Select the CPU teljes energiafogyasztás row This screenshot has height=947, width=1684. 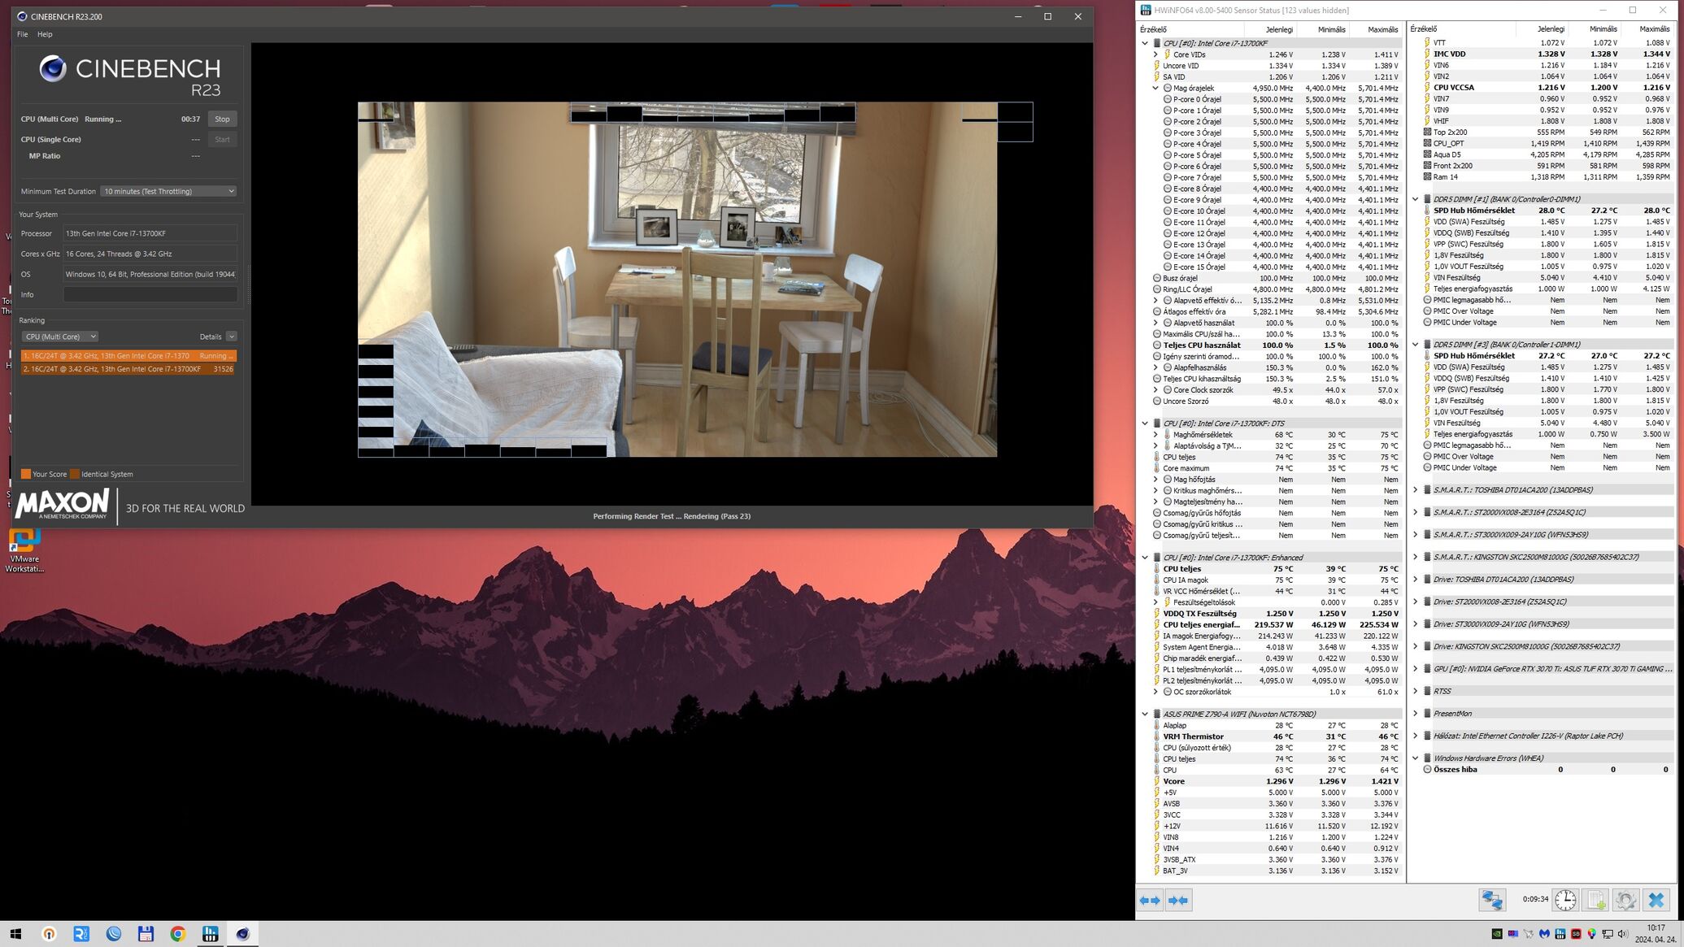pyautogui.click(x=1276, y=625)
